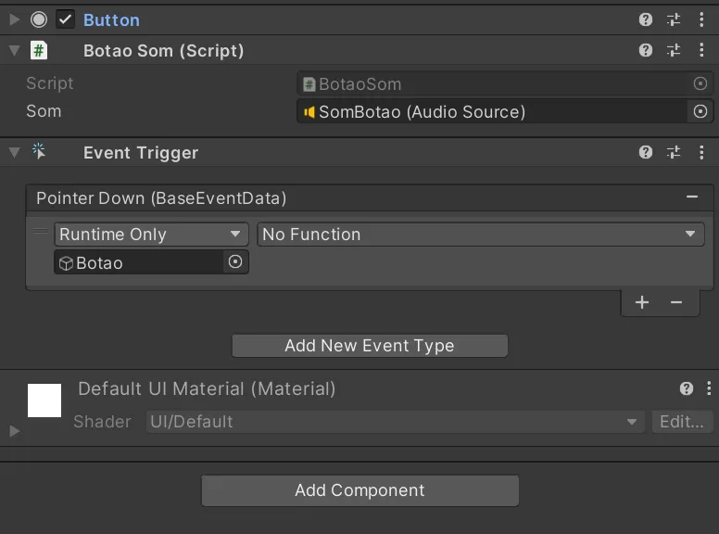Open the No Function dropdown
This screenshot has height=534, width=719.
tap(479, 235)
